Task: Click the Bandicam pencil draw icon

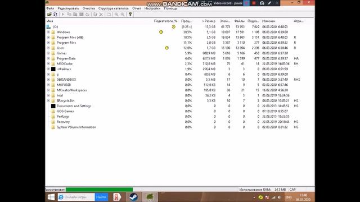Action: click(269, 3)
